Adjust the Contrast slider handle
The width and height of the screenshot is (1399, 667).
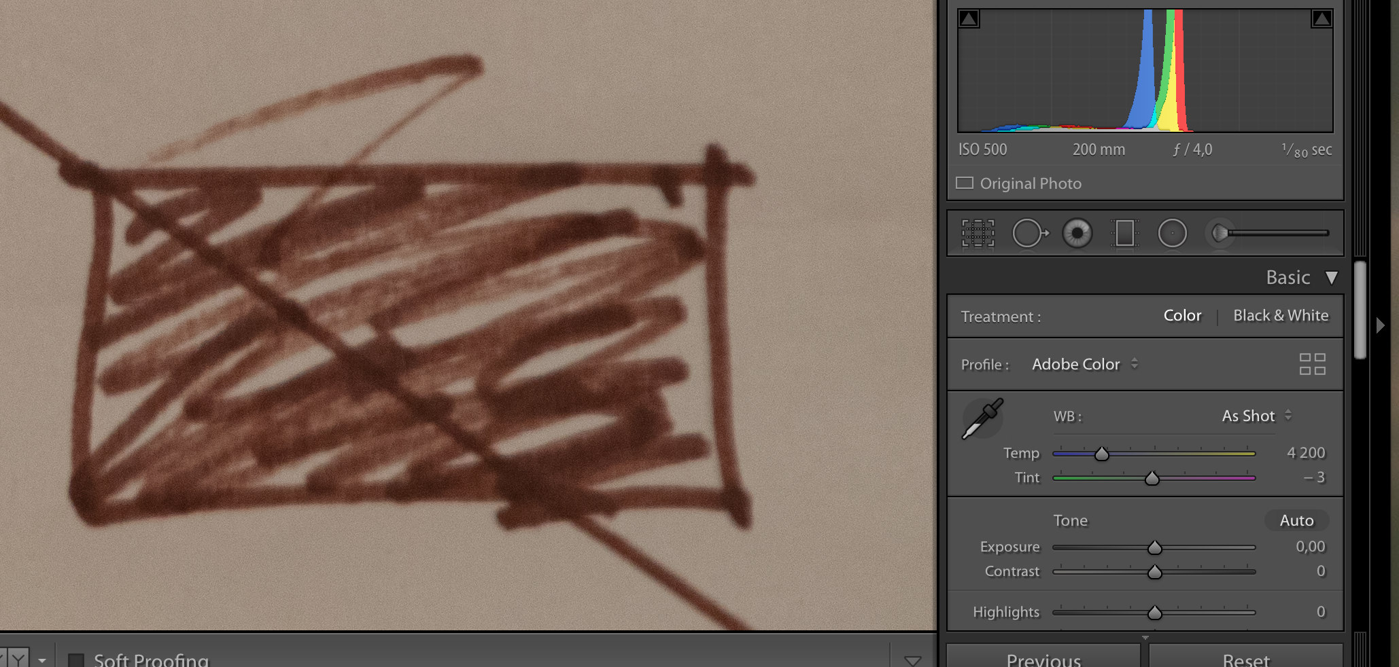pyautogui.click(x=1154, y=572)
